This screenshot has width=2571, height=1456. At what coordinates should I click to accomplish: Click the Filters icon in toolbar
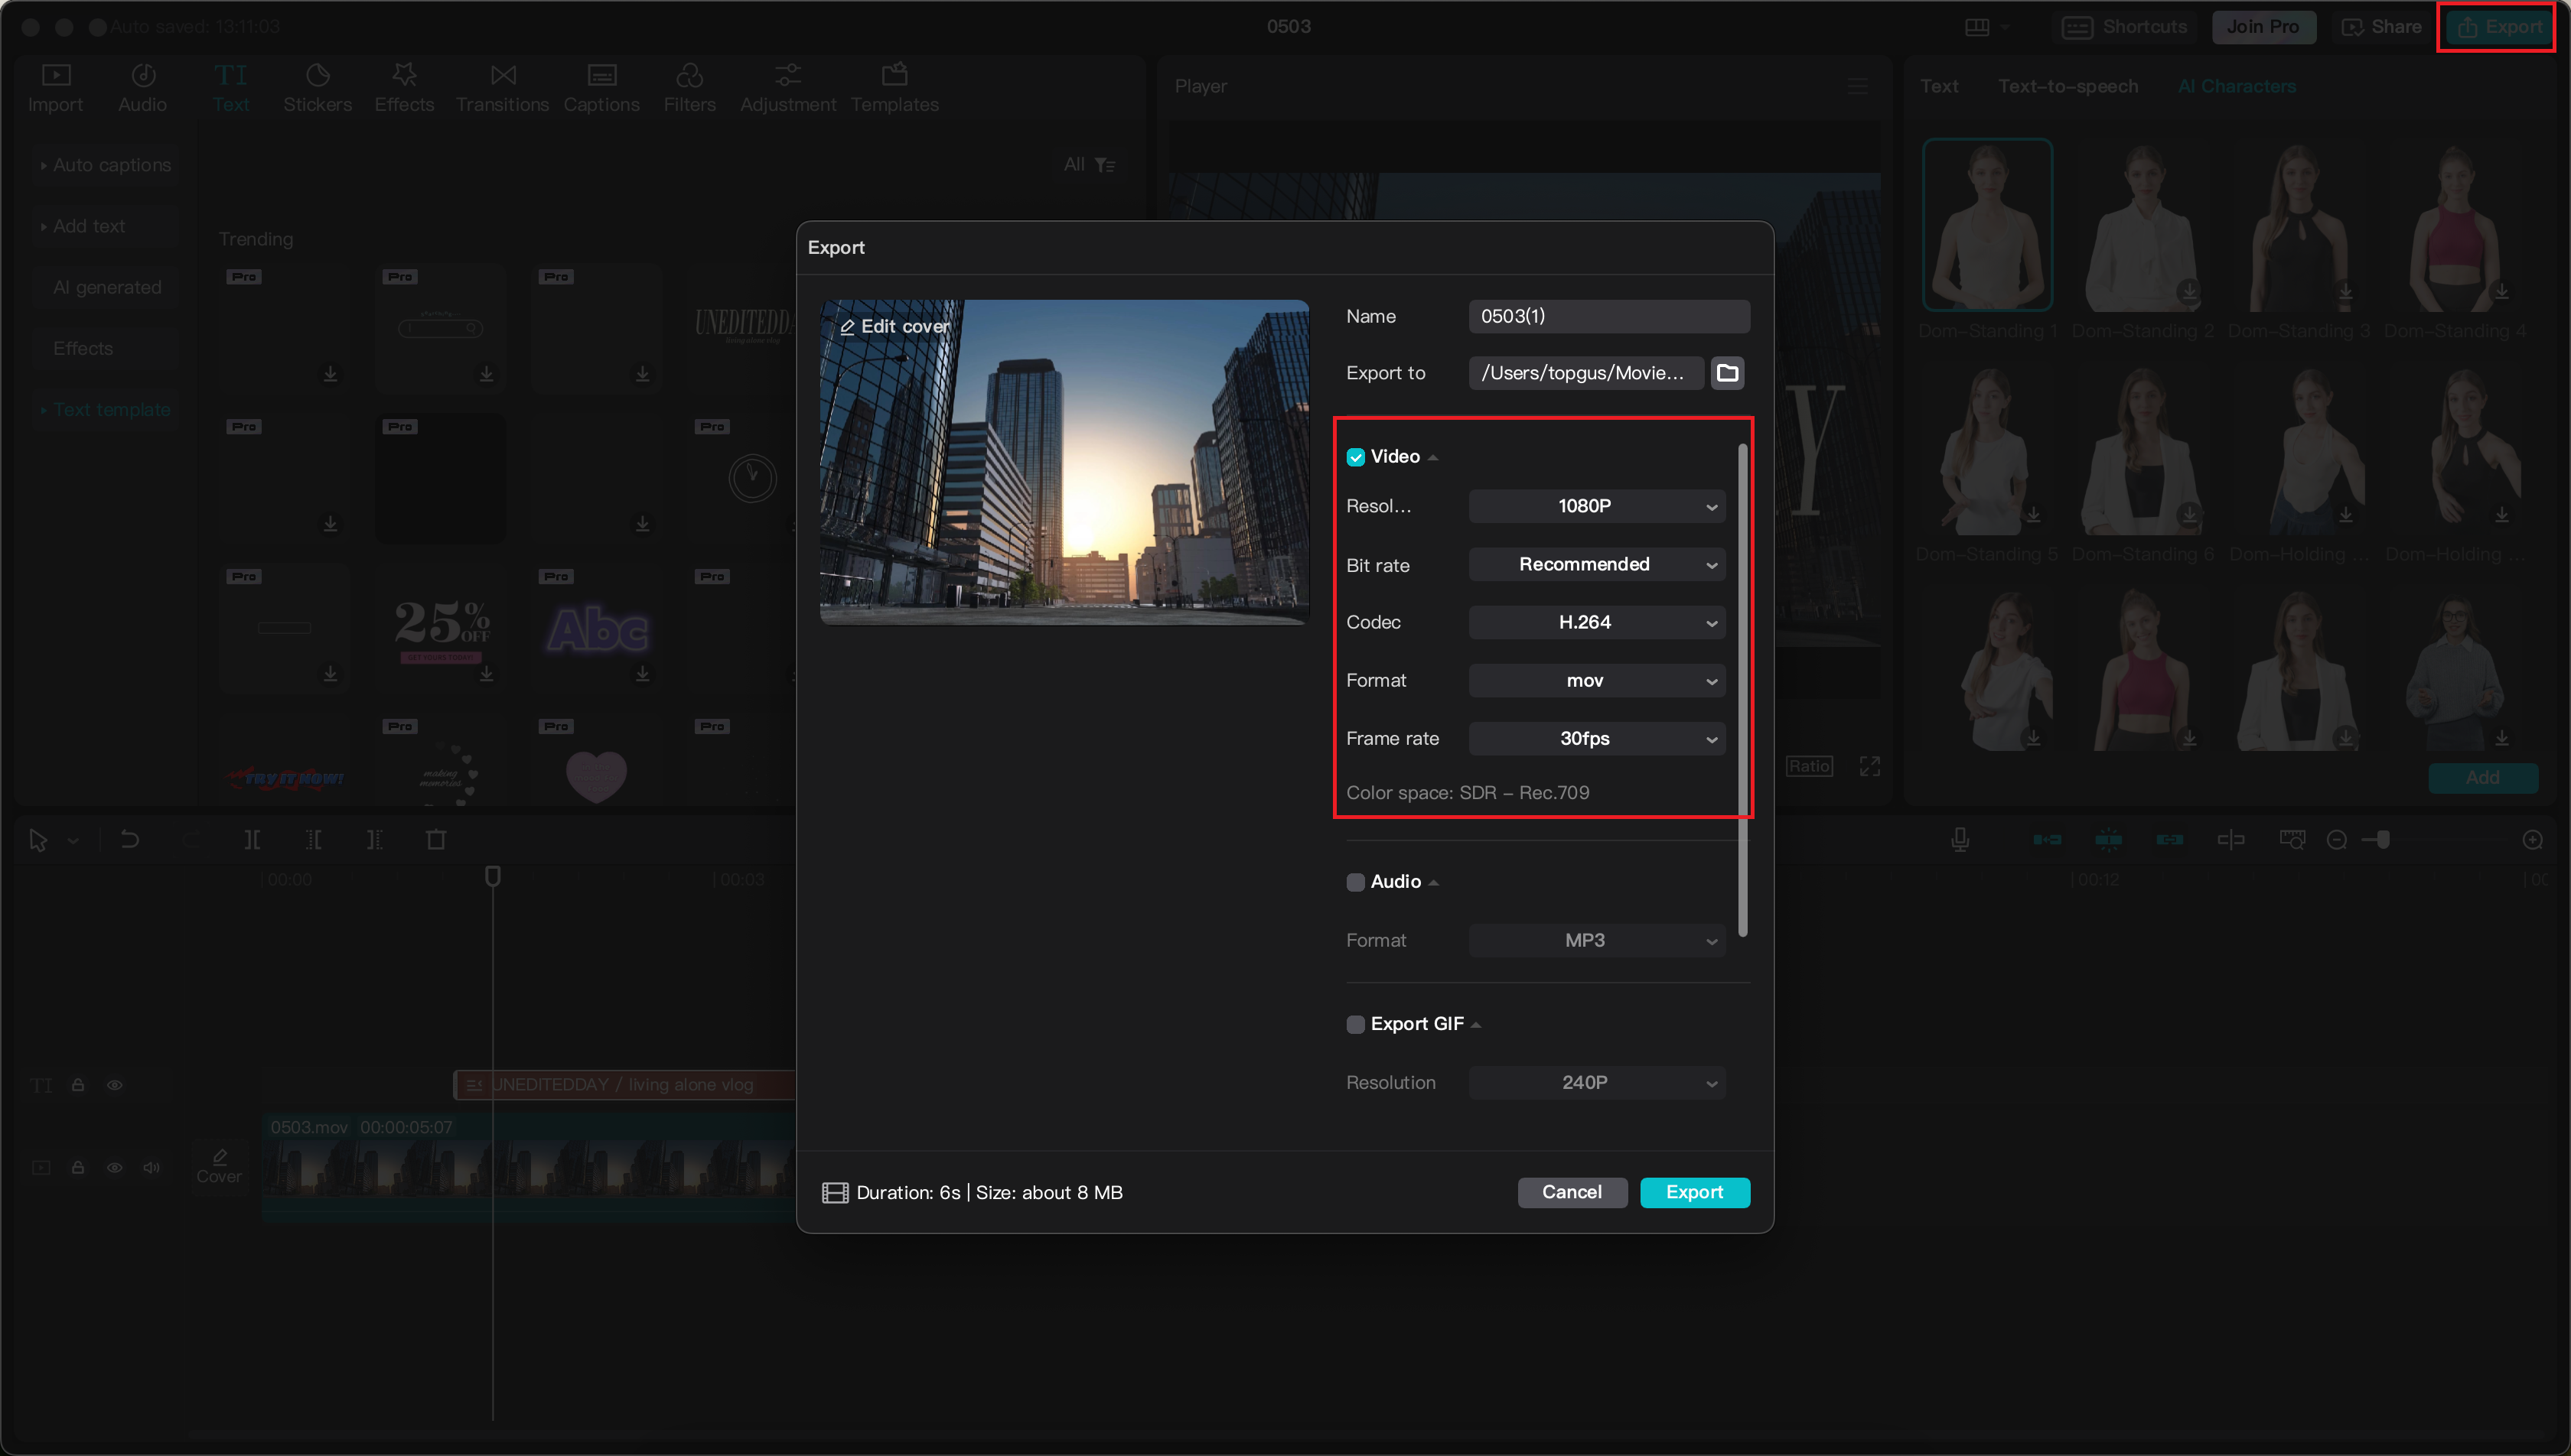pyautogui.click(x=689, y=76)
